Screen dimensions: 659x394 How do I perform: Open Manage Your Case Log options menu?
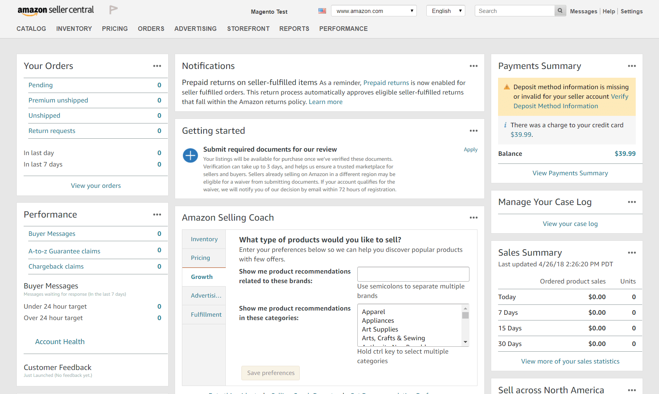point(632,202)
